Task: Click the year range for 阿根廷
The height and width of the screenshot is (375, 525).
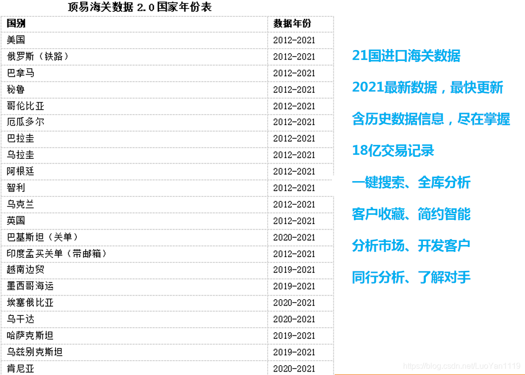Action: (x=294, y=172)
